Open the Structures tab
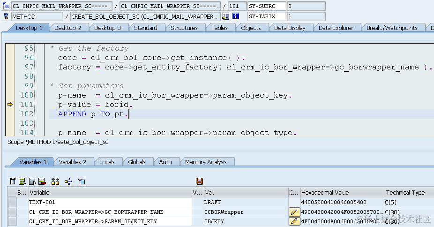The image size is (434, 227). (184, 28)
